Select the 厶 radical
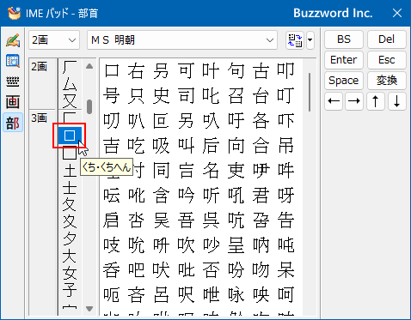This screenshot has height=320, width=411. click(70, 85)
